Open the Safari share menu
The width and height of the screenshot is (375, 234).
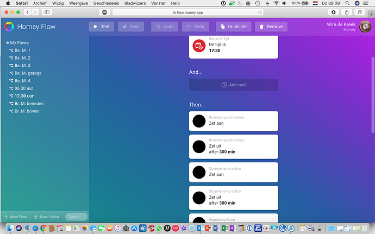point(347,12)
